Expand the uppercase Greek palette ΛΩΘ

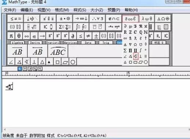point(163,19)
